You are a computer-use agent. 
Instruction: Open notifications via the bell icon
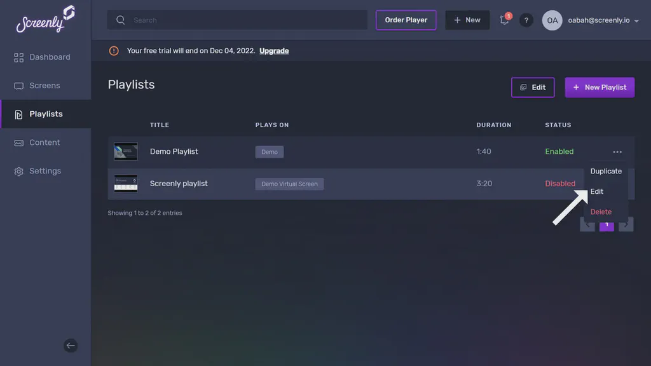[x=504, y=20]
